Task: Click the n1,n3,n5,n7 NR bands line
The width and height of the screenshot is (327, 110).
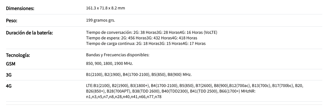Action: (124, 97)
